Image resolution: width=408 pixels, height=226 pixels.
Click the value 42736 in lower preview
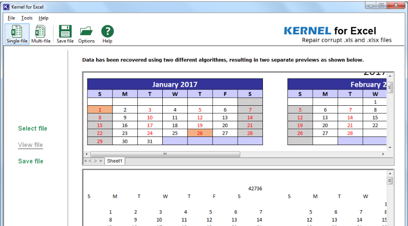(255, 188)
